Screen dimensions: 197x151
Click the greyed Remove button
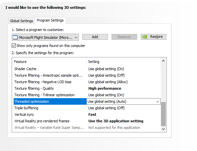point(124,37)
